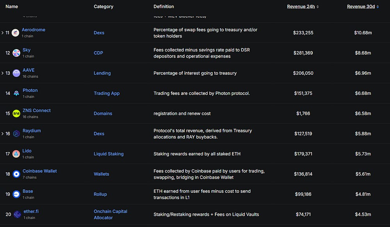Click the ether.fi logo icon
390x227 pixels.
17,214
